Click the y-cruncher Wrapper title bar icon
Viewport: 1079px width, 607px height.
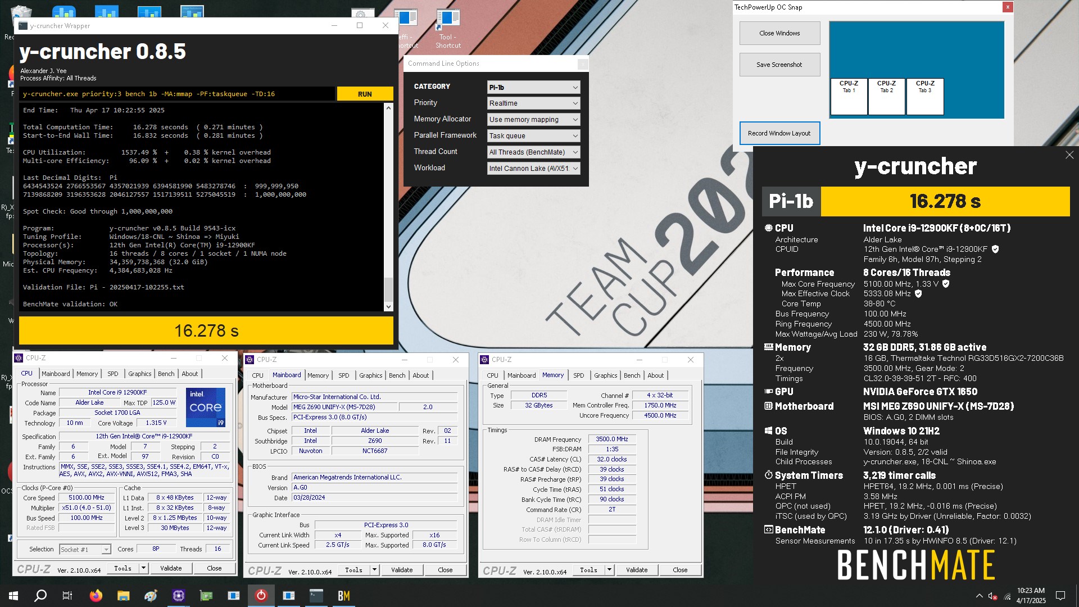coord(23,26)
